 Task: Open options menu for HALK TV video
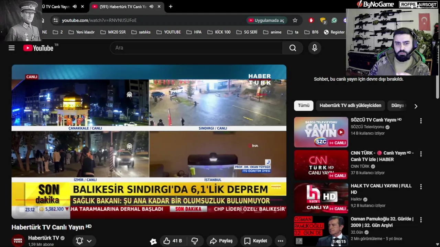[421, 187]
